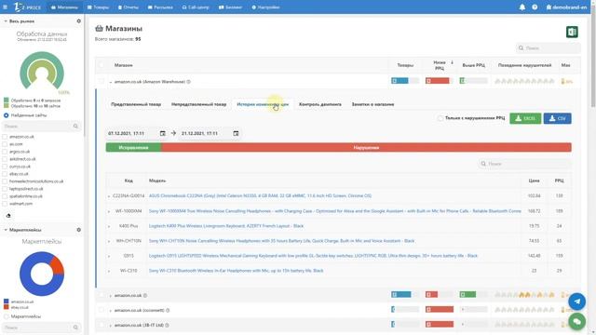
Task: Open settings gear for Маркетплейсы panel
Action: 78,230
